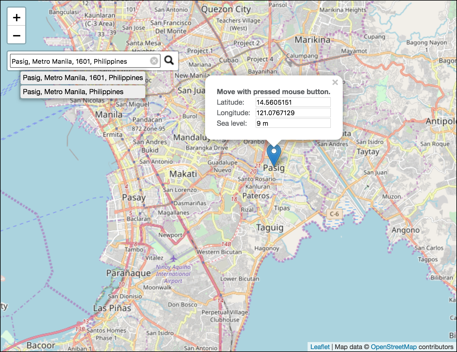Screen dimensions: 457x352
Task: Open the Leaflet attribution link
Action: coord(320,347)
